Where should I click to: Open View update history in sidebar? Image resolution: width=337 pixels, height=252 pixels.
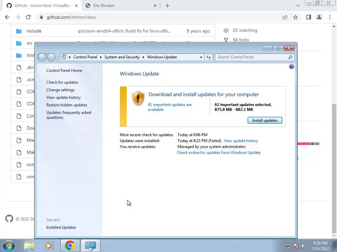point(64,97)
